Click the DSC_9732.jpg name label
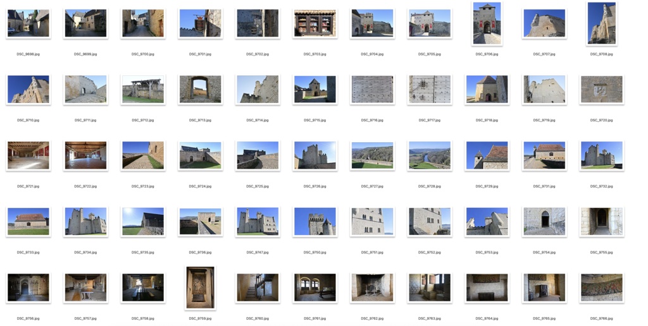Viewport: 648px width, 326px height. 602,186
